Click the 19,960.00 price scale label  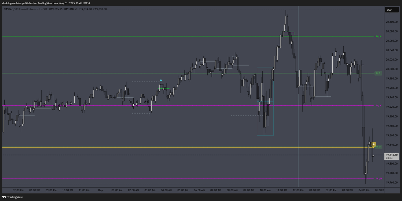pos(392,88)
